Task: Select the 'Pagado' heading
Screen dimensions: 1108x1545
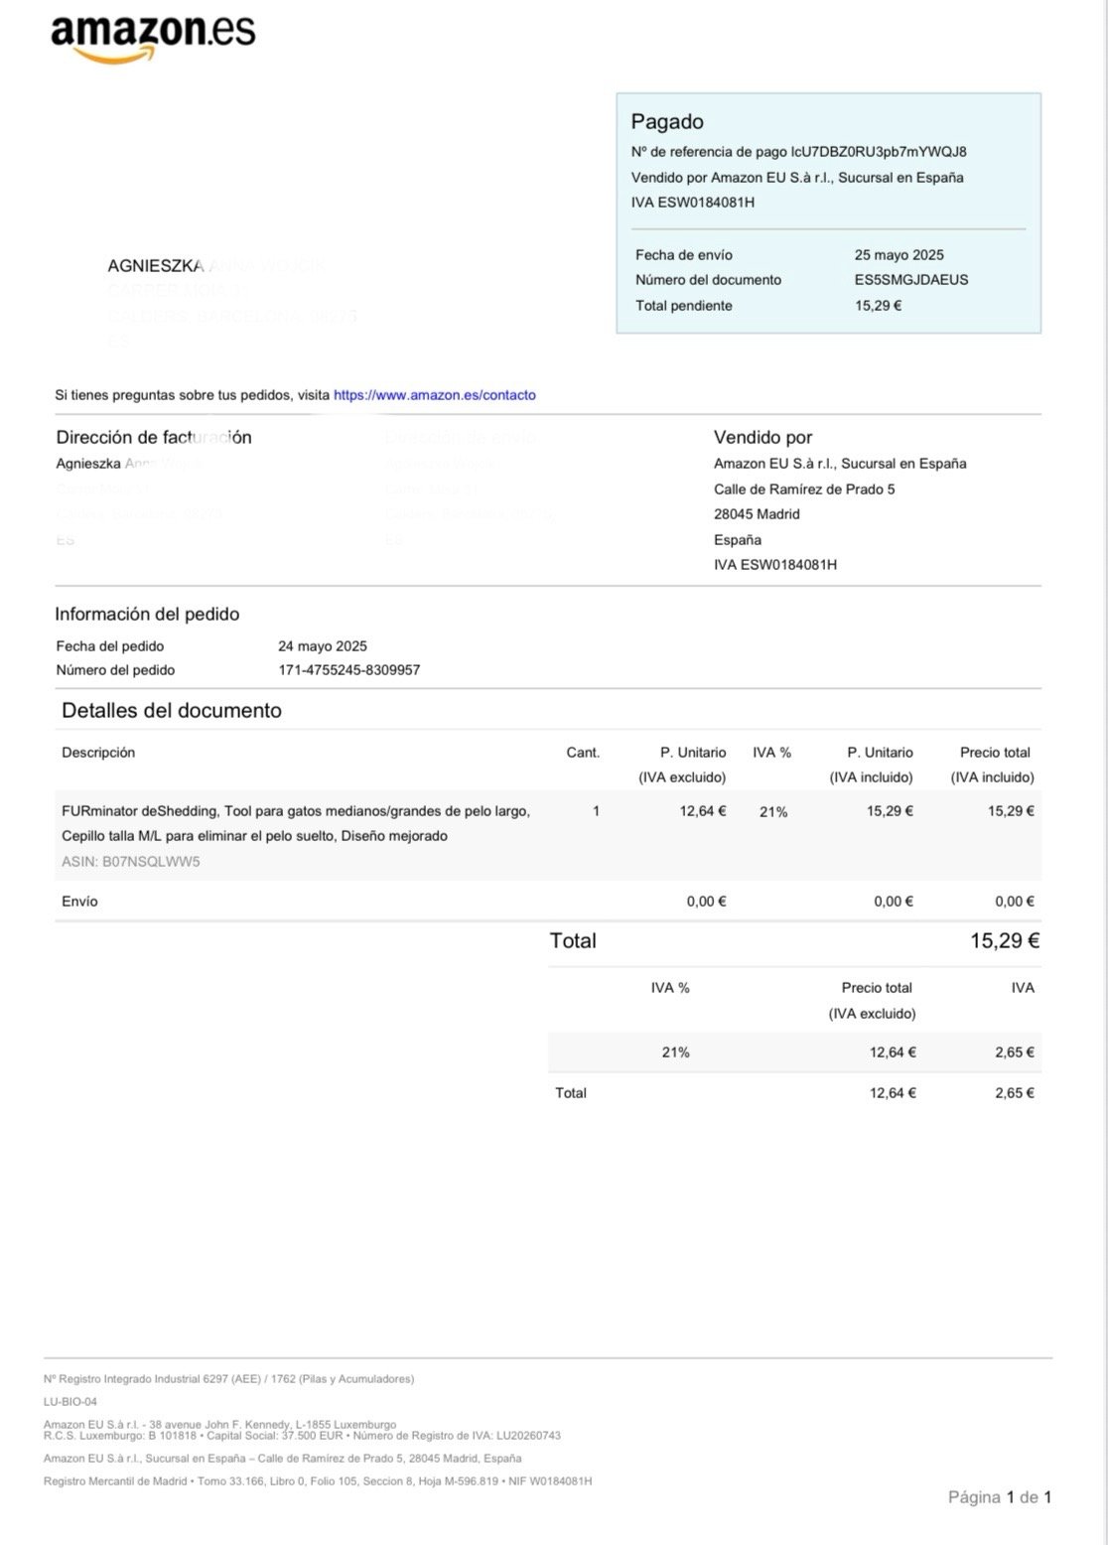Action: tap(667, 122)
